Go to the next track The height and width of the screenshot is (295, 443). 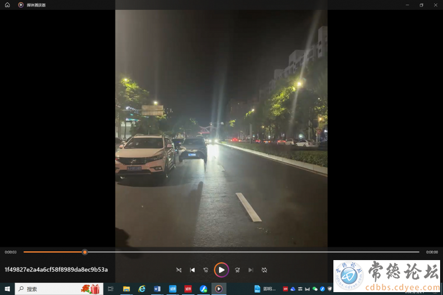click(x=251, y=270)
